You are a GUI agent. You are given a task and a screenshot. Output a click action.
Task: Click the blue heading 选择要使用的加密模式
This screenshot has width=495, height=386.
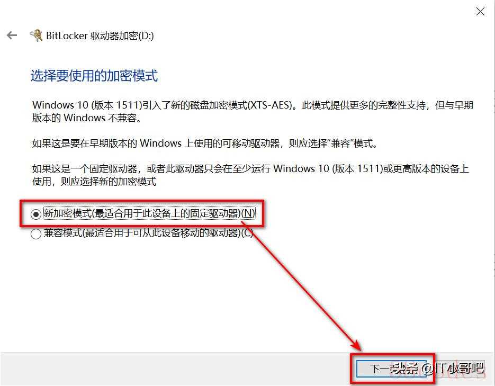pyautogui.click(x=94, y=76)
